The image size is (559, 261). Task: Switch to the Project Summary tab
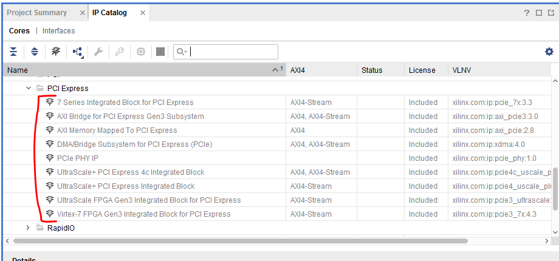pos(37,13)
